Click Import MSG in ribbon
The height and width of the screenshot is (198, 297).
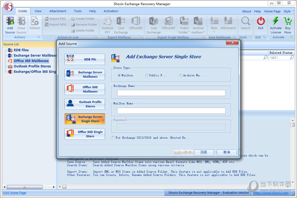click(x=56, y=24)
